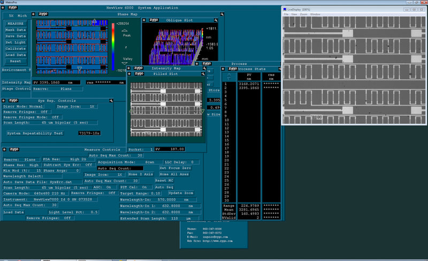
Task: Open the Zoom menu in LiveDisplay
Action: coord(303,14)
